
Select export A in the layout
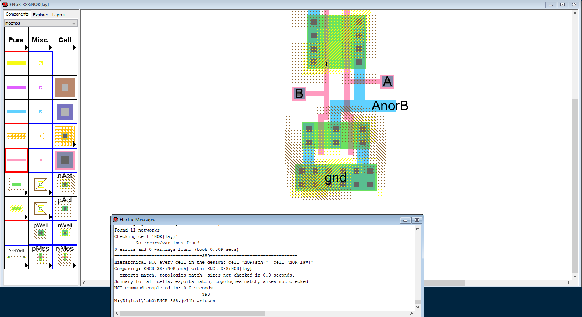tap(387, 81)
